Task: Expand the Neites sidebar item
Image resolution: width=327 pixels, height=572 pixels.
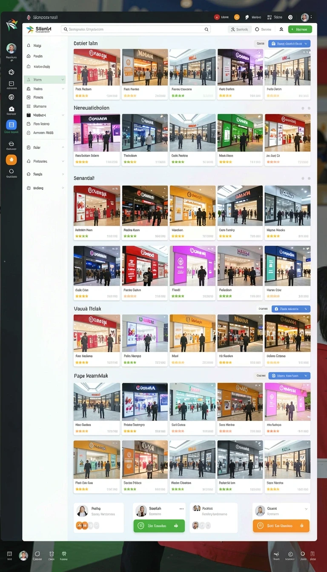Action: coord(45,89)
